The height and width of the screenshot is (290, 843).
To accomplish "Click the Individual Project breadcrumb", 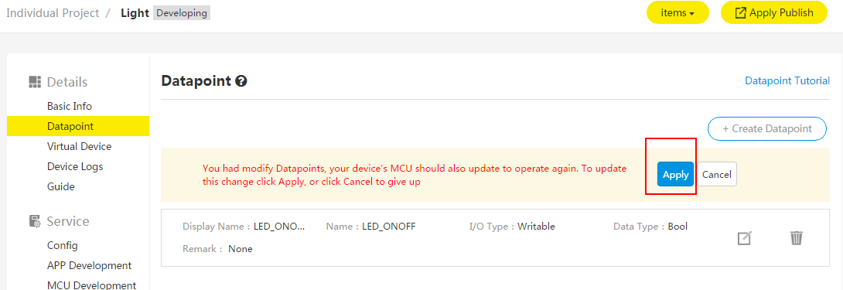I will click(53, 13).
